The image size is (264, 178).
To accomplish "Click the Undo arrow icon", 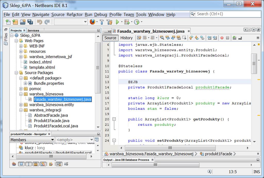I will pos(40,22).
